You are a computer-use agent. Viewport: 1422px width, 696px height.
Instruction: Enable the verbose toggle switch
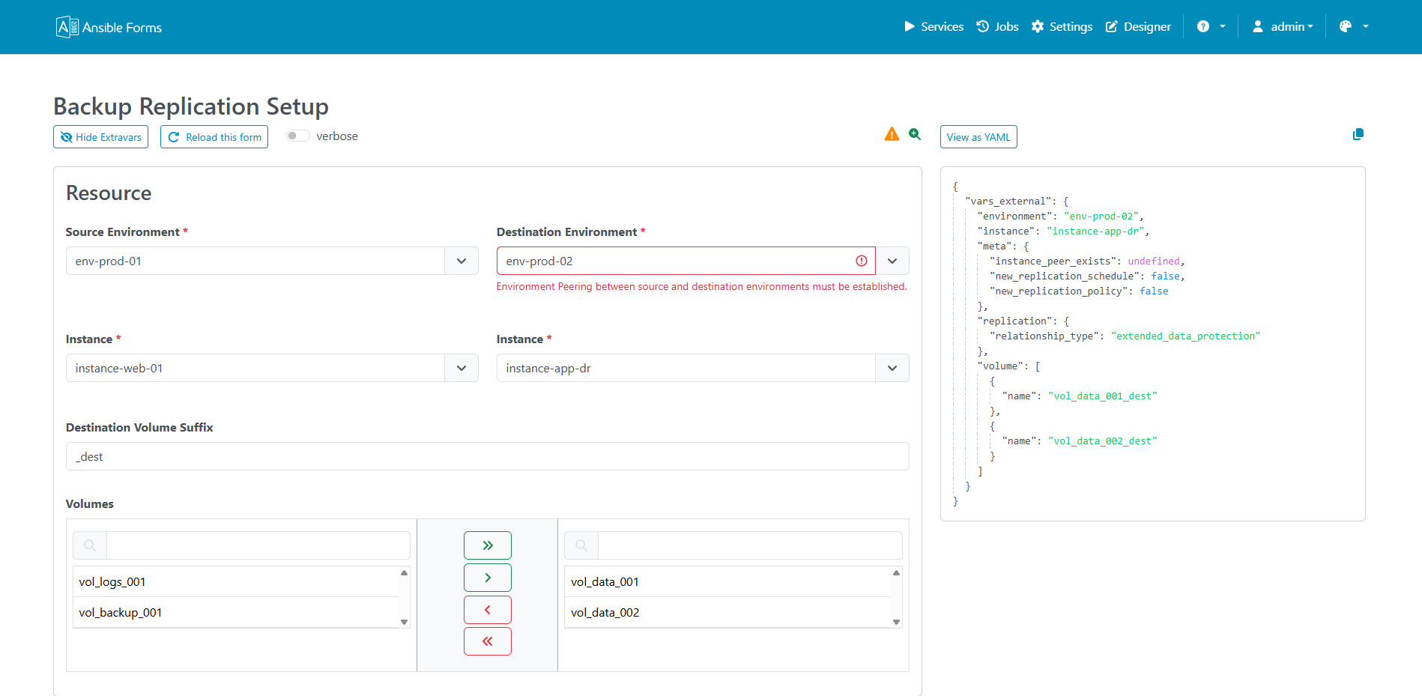coord(297,136)
